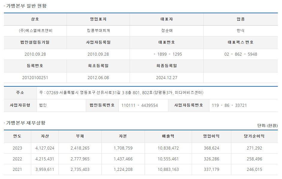Image resolution: width=282 pixels, height=179 pixels.
Task: Click the 가맹본부 일반 현황 section heading
Action: (26, 6)
